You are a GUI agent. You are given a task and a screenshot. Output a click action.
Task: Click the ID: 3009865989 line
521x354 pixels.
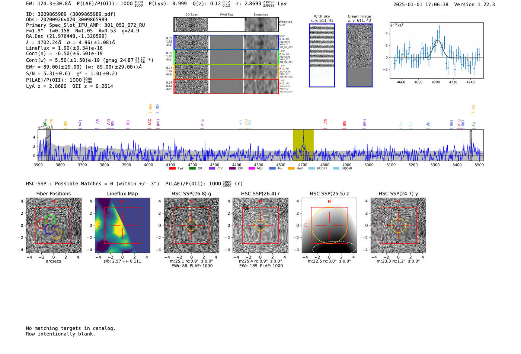(71, 14)
